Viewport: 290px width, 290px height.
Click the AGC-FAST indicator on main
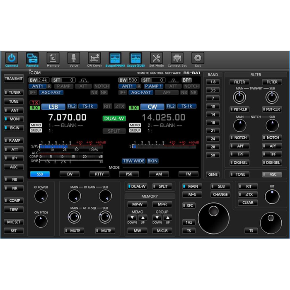pos(51,92)
